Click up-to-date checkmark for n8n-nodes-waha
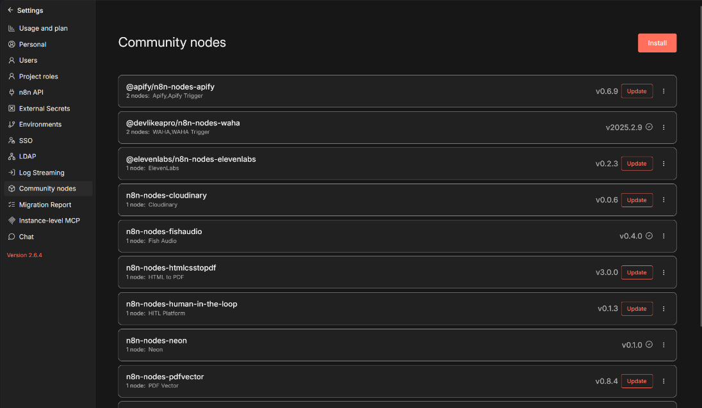 coord(649,127)
